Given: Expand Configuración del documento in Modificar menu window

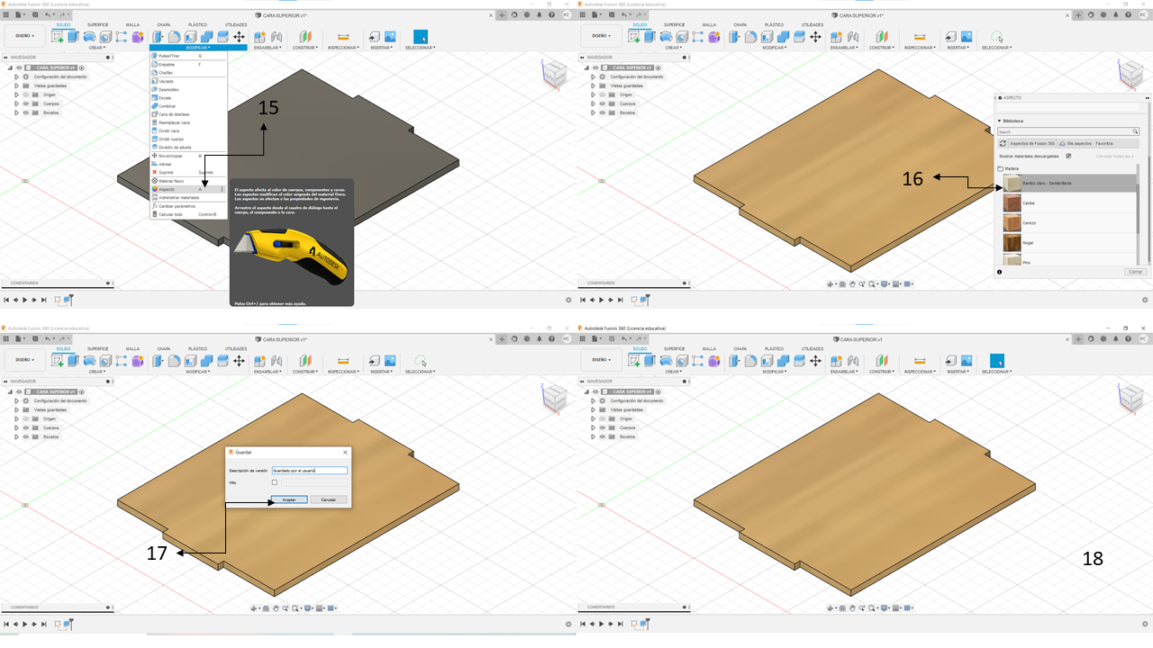Looking at the screenshot, I should click(x=15, y=76).
